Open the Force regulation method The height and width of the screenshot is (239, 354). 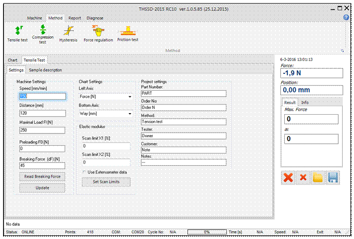[98, 34]
